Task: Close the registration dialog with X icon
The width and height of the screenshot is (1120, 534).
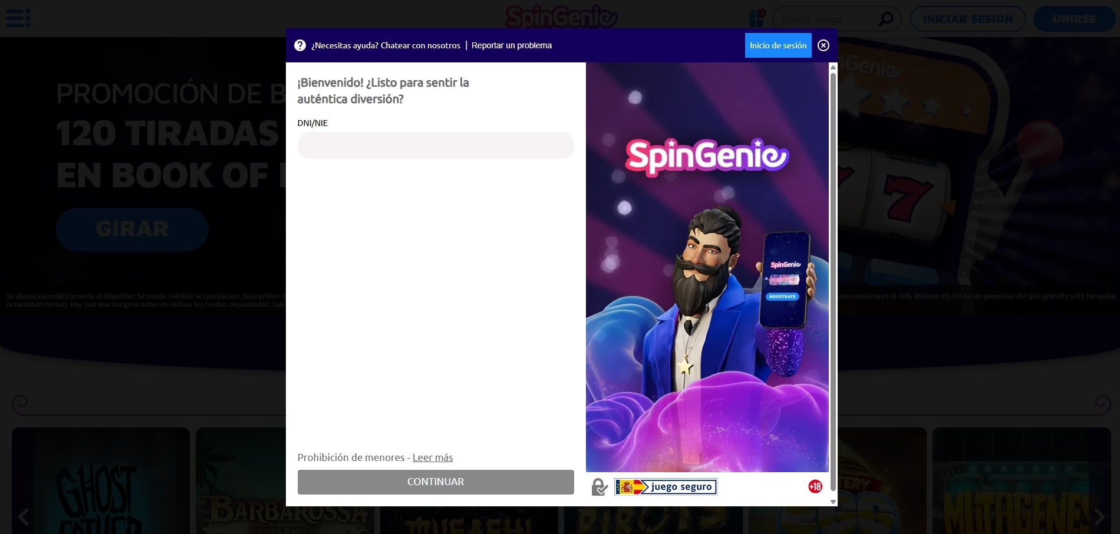Action: 823,45
